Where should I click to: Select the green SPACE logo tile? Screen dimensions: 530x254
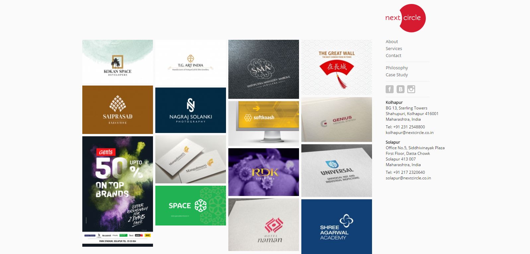190,206
